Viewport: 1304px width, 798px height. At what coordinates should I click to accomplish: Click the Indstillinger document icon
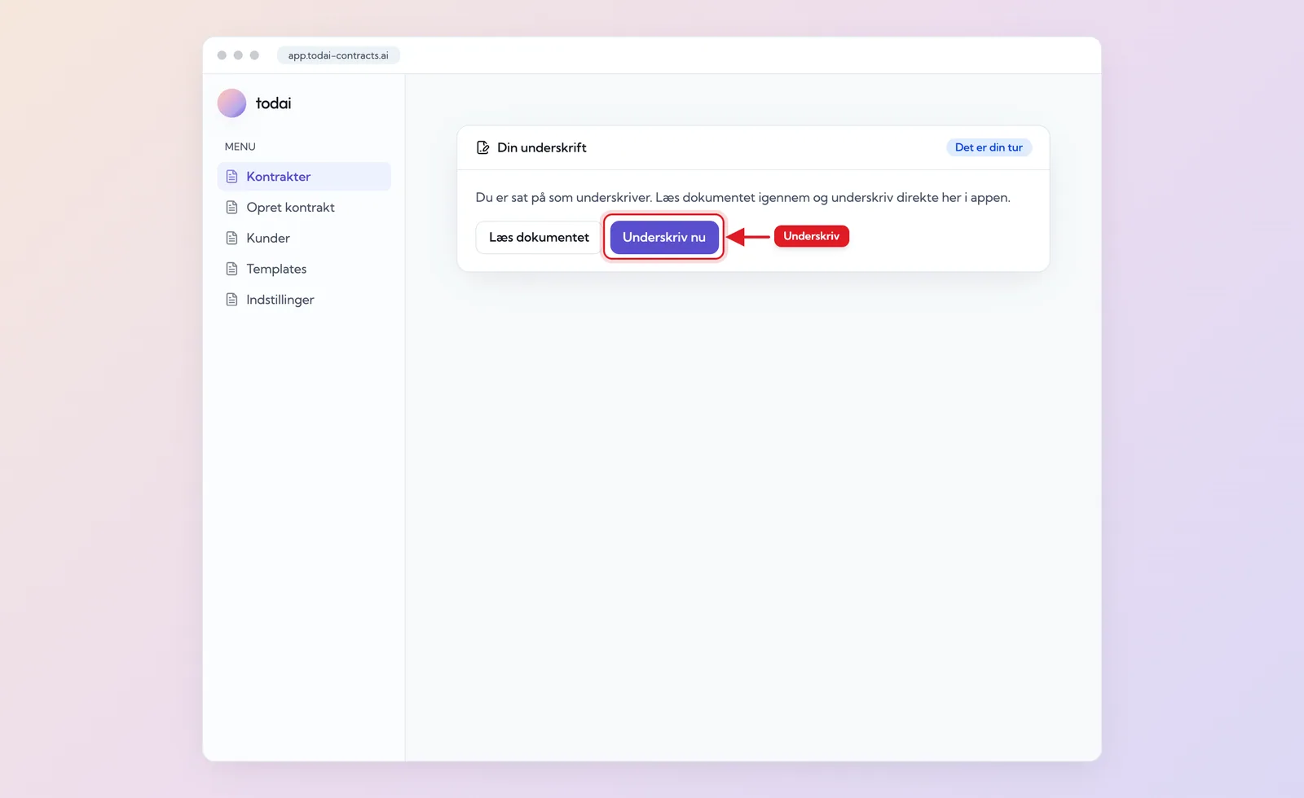[232, 300]
